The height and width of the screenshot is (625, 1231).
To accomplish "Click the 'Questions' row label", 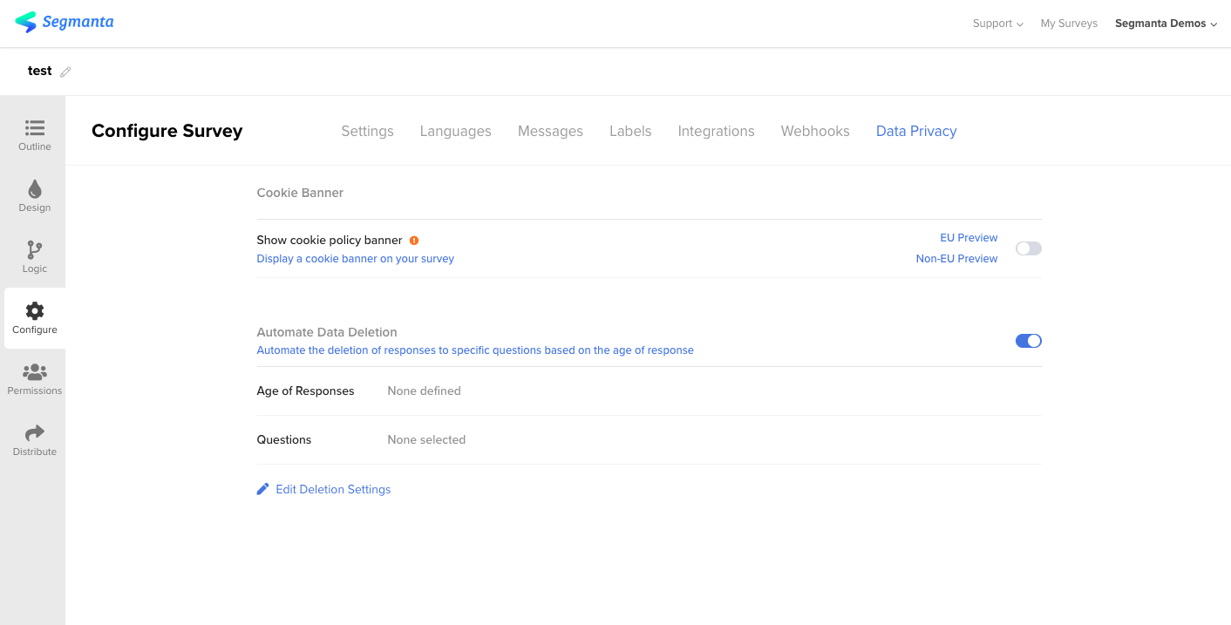I will (284, 439).
